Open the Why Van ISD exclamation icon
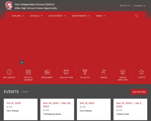Screen dimensions: 151x121 (x=9, y=72)
